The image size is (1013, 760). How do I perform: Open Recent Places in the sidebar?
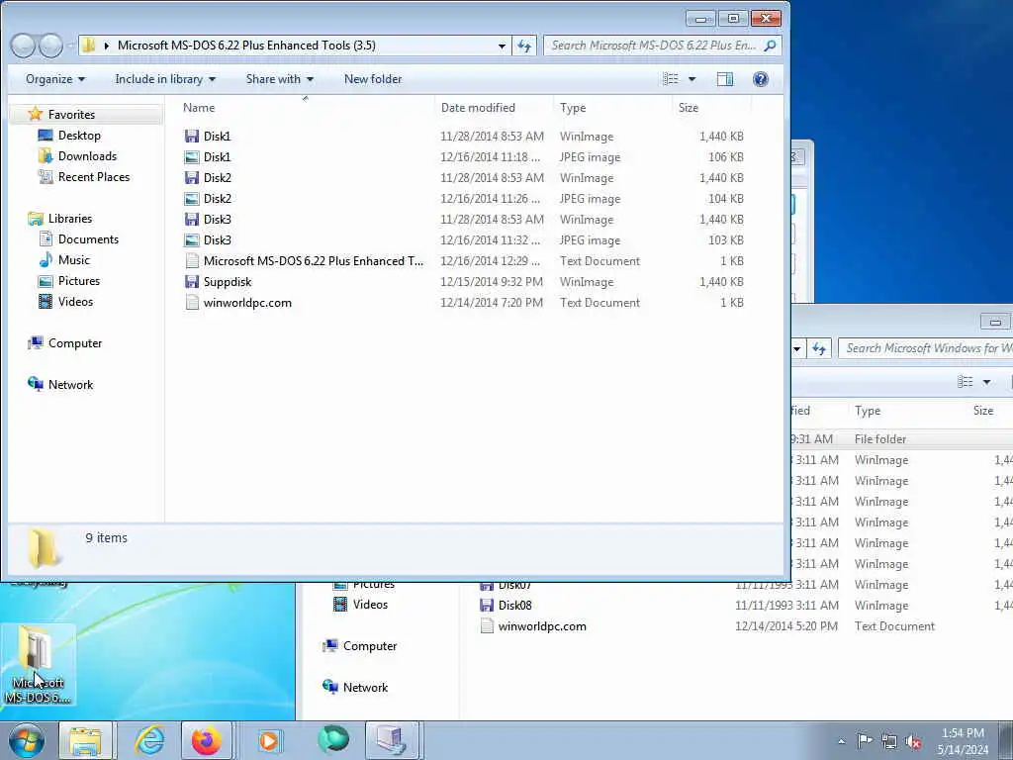pyautogui.click(x=94, y=176)
